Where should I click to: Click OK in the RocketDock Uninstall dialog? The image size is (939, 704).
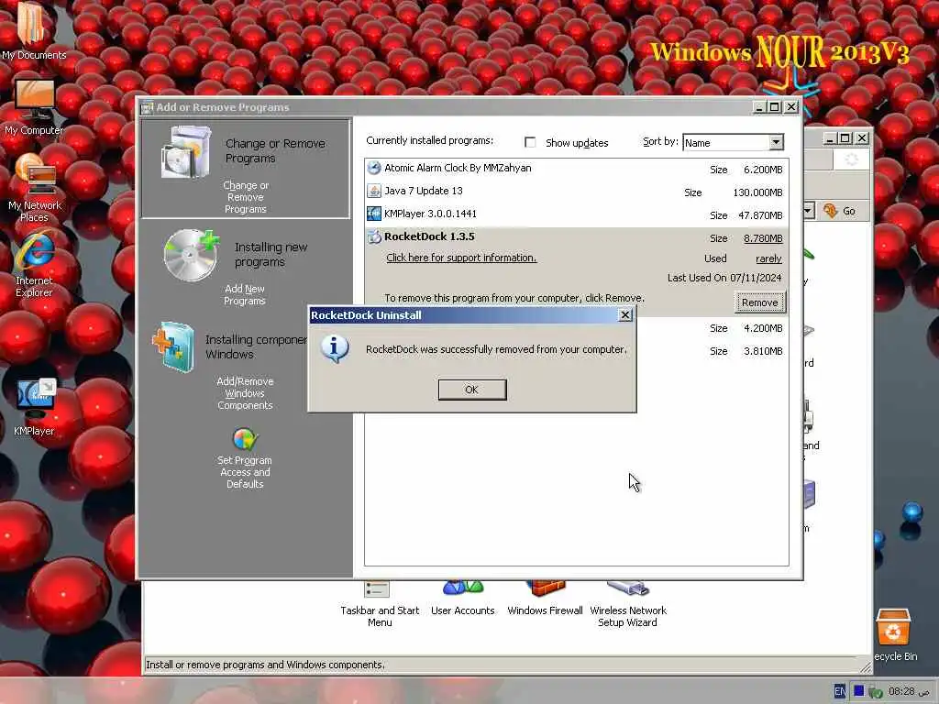coord(472,390)
